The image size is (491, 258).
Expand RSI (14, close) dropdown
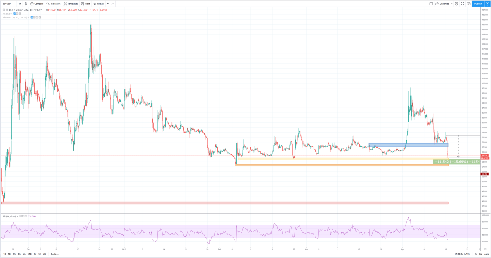click(17, 216)
